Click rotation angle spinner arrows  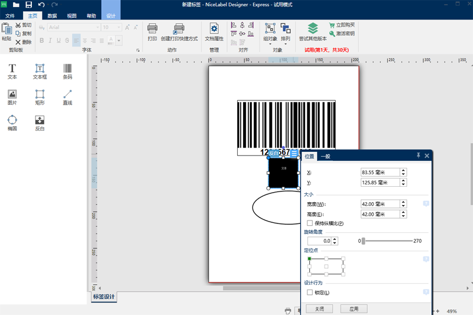(x=335, y=241)
